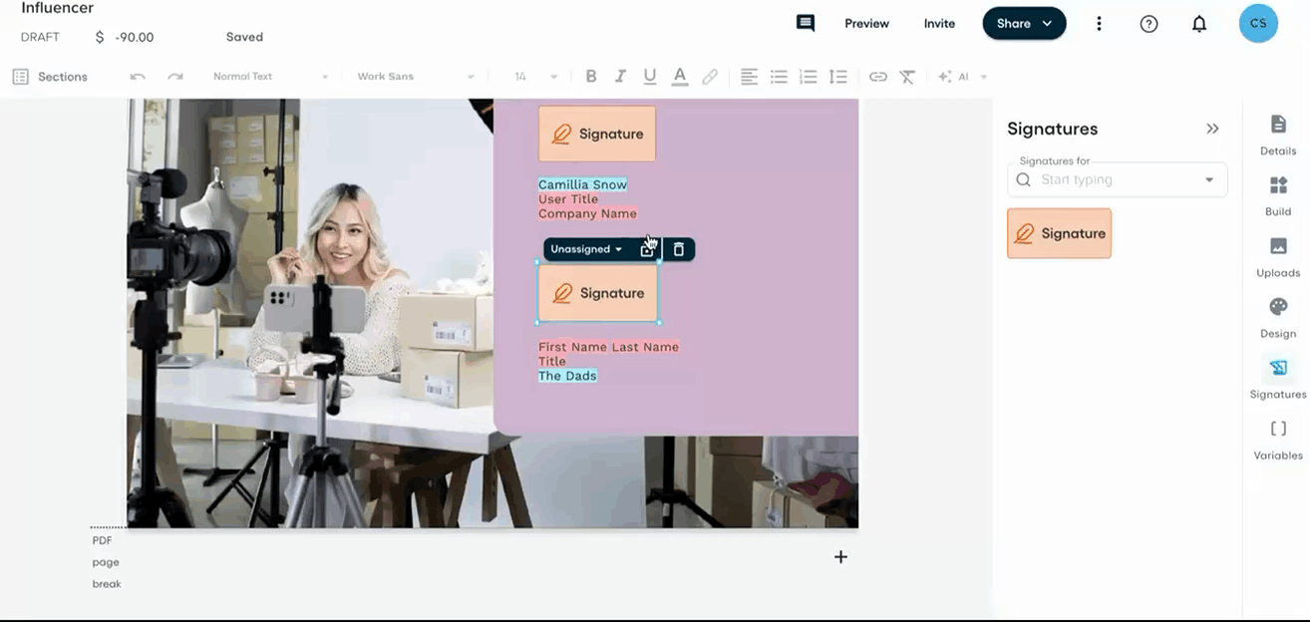Viewport: 1310px width, 622px height.
Task: Open the help question mark icon
Action: point(1148,23)
